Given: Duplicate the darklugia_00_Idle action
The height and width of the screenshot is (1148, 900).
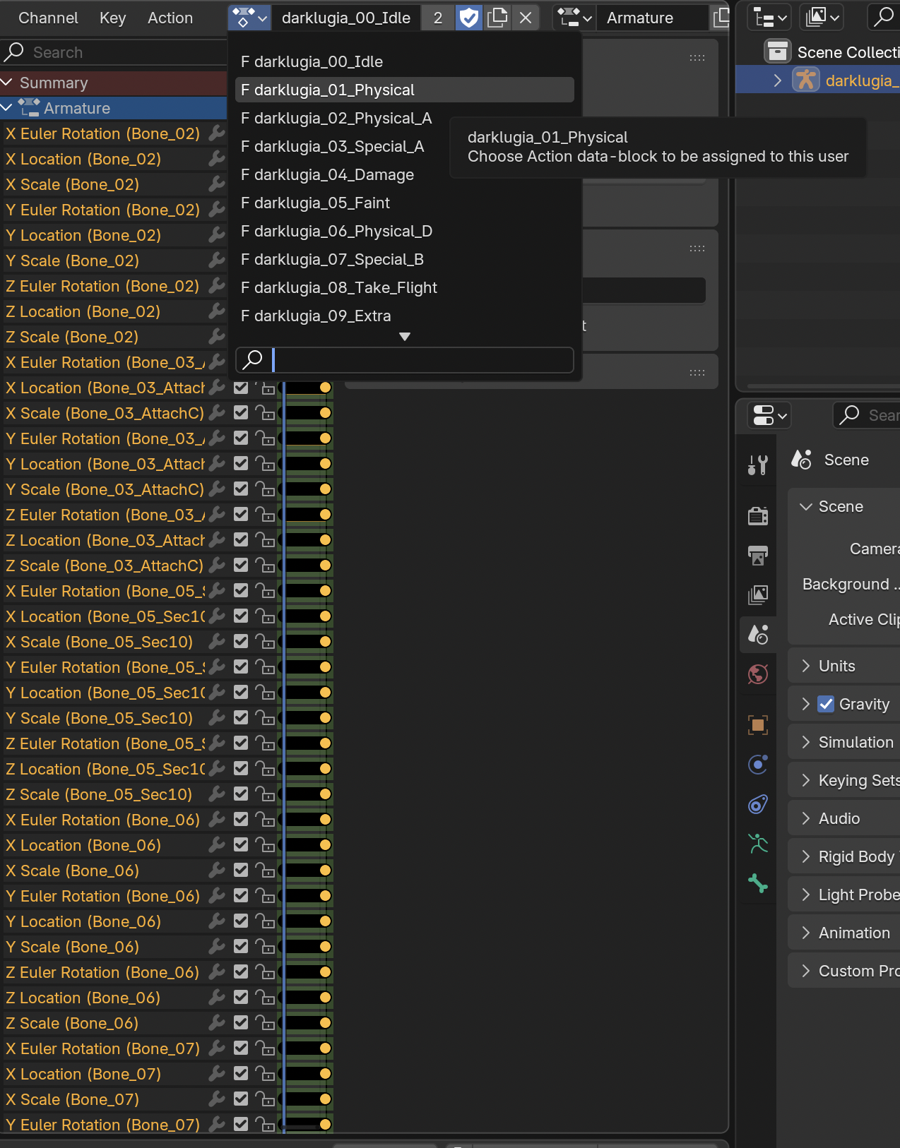Looking at the screenshot, I should [497, 18].
